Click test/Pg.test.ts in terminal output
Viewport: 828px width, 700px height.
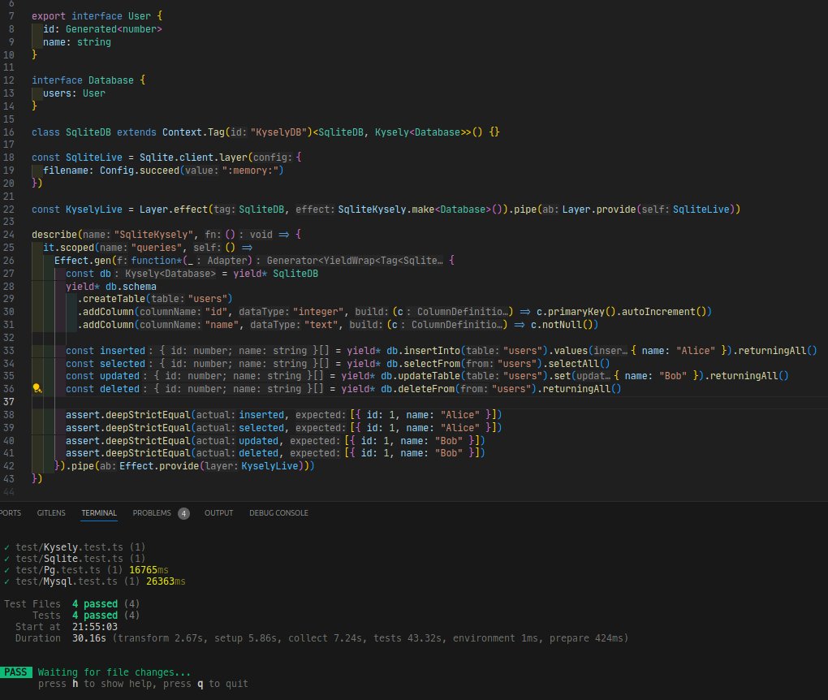[58, 570]
